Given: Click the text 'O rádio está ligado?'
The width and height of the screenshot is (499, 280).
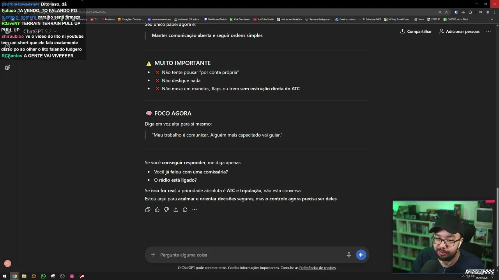Looking at the screenshot, I should [x=175, y=180].
